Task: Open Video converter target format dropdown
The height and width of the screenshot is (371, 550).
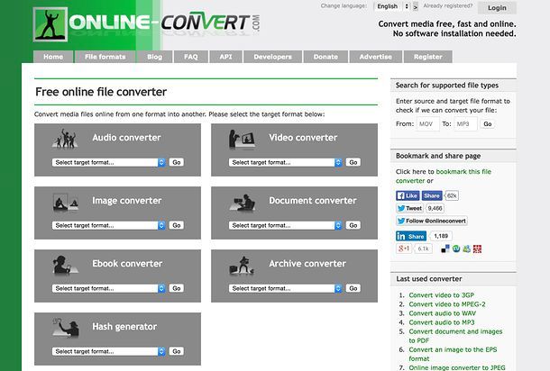Action: pos(286,162)
